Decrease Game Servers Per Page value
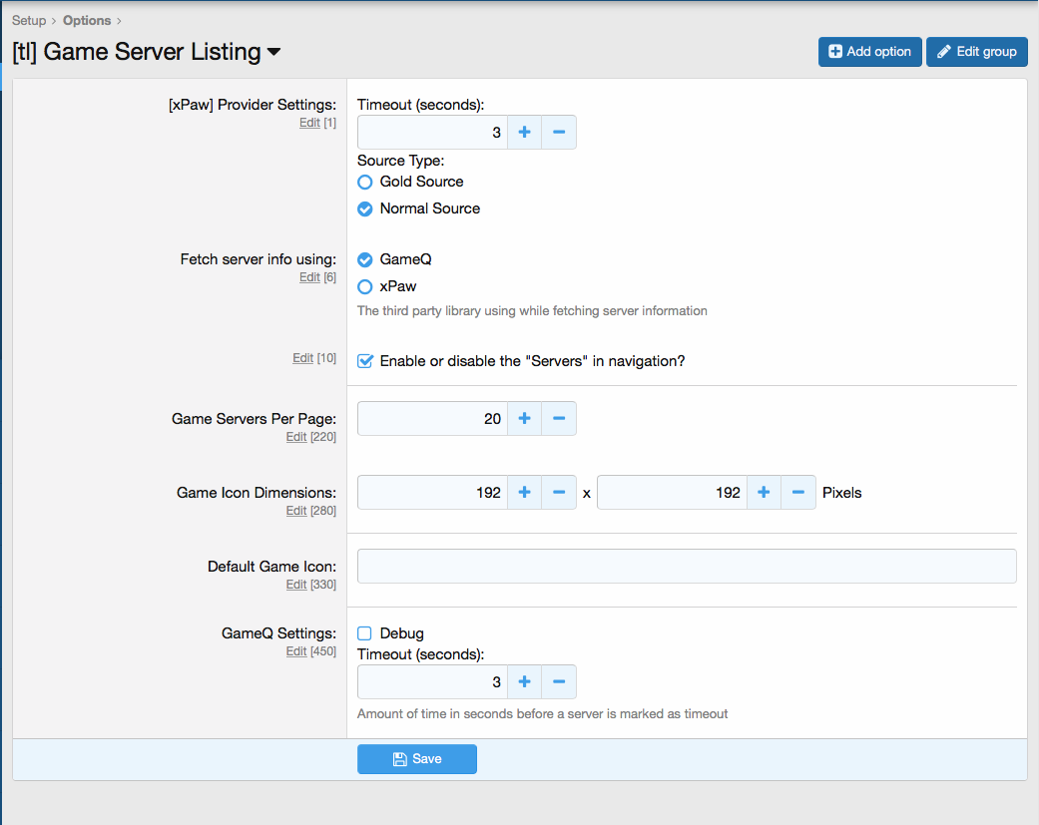This screenshot has height=825, width=1039. [x=559, y=419]
